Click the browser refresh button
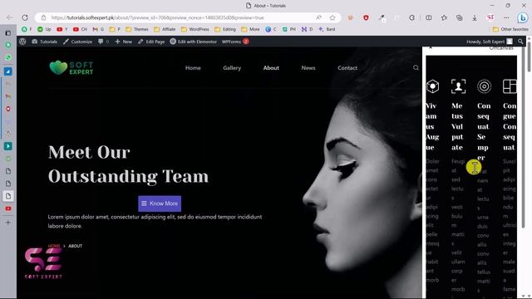 (x=25, y=17)
